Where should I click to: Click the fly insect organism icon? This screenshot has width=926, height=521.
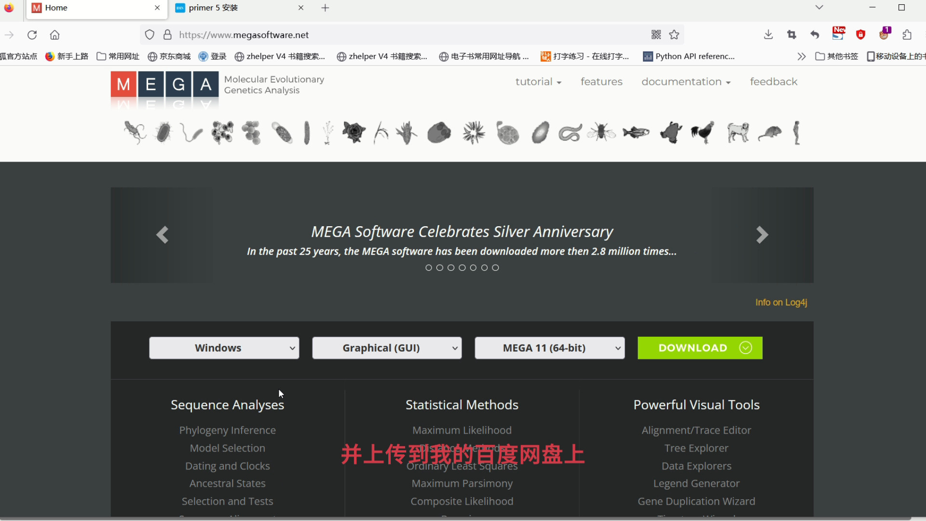tap(601, 131)
